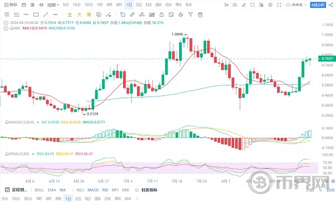Click the text note edit icon

[171, 15]
